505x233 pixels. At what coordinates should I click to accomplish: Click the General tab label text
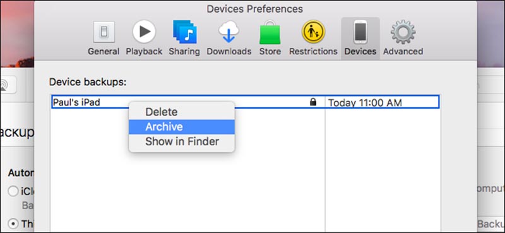point(104,51)
